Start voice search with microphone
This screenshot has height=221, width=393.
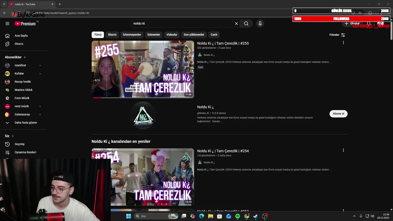point(260,24)
